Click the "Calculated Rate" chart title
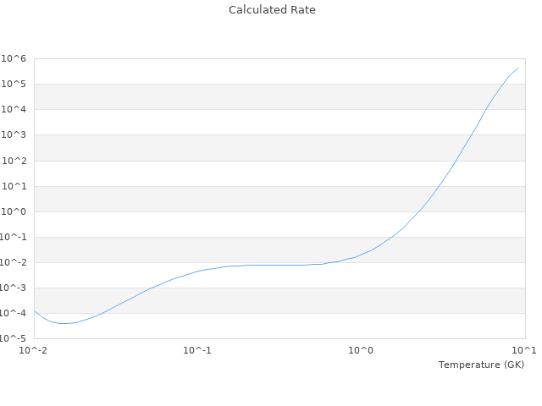 [x=271, y=10]
